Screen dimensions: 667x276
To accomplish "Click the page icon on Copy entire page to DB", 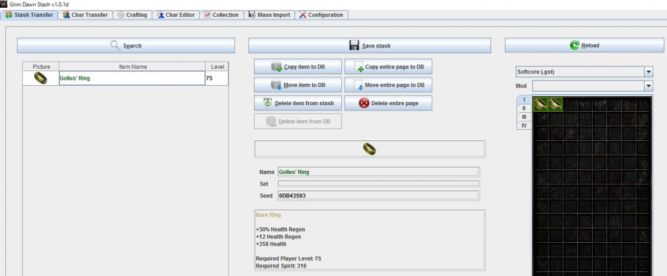I will tap(359, 67).
